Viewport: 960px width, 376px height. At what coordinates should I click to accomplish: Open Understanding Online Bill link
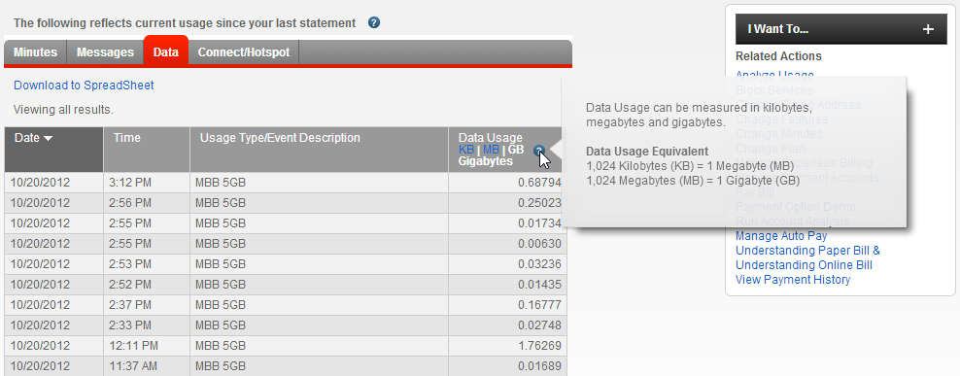[804, 265]
